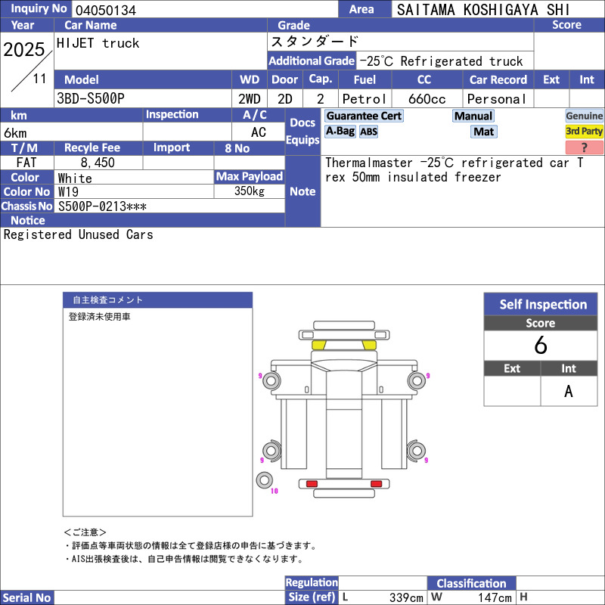605x605 pixels.
Task: Click the color number W19
Action: [68, 192]
